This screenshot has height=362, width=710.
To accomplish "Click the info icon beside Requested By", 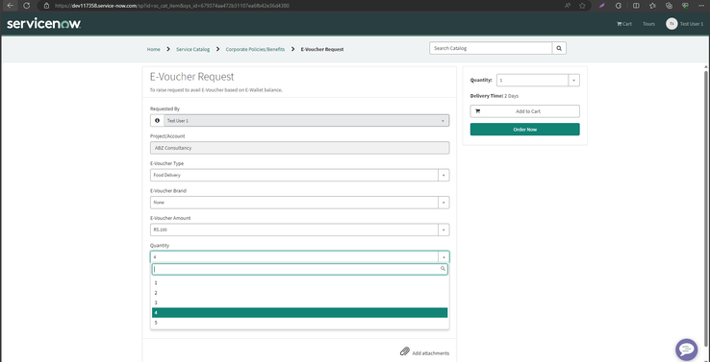I will [157, 121].
